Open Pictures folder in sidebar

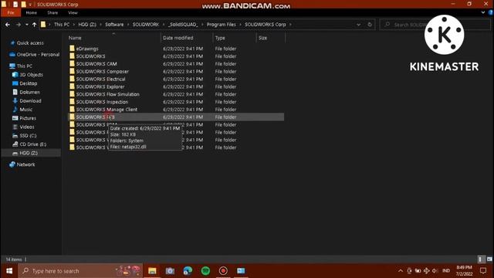tap(24, 118)
